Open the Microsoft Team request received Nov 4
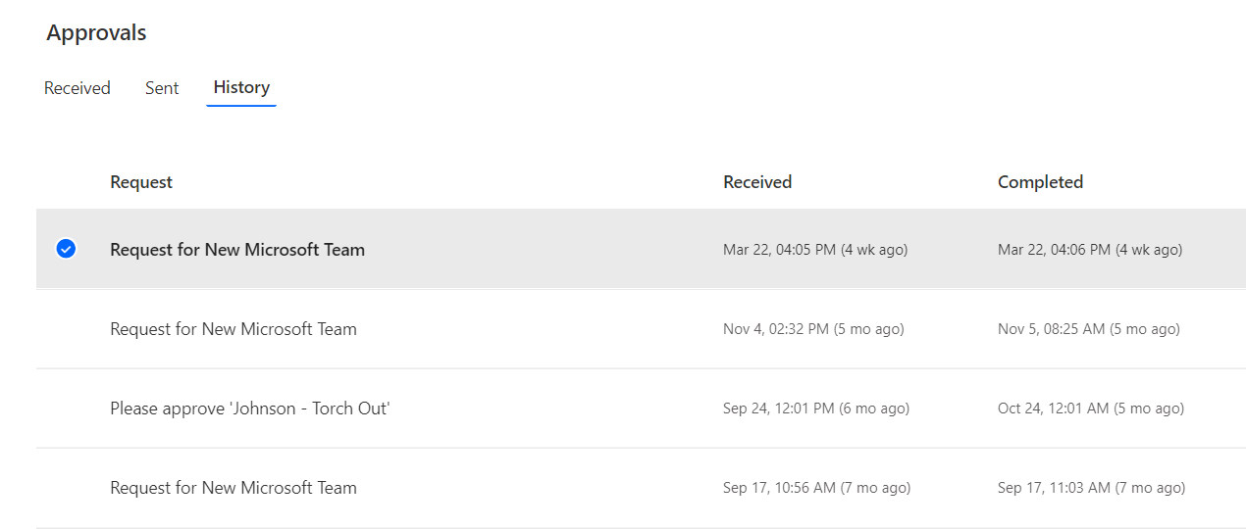The width and height of the screenshot is (1246, 529). coord(234,329)
